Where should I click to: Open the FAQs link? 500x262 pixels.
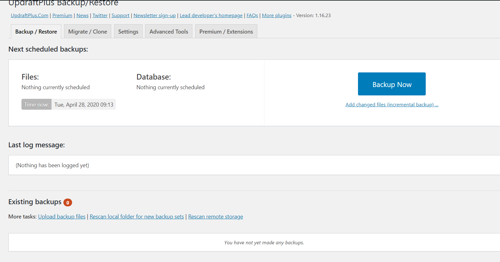252,15
